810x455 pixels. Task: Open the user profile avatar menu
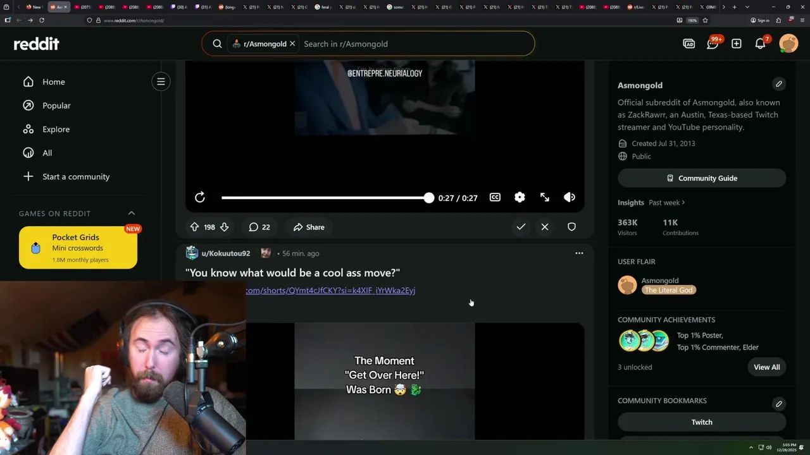(788, 44)
